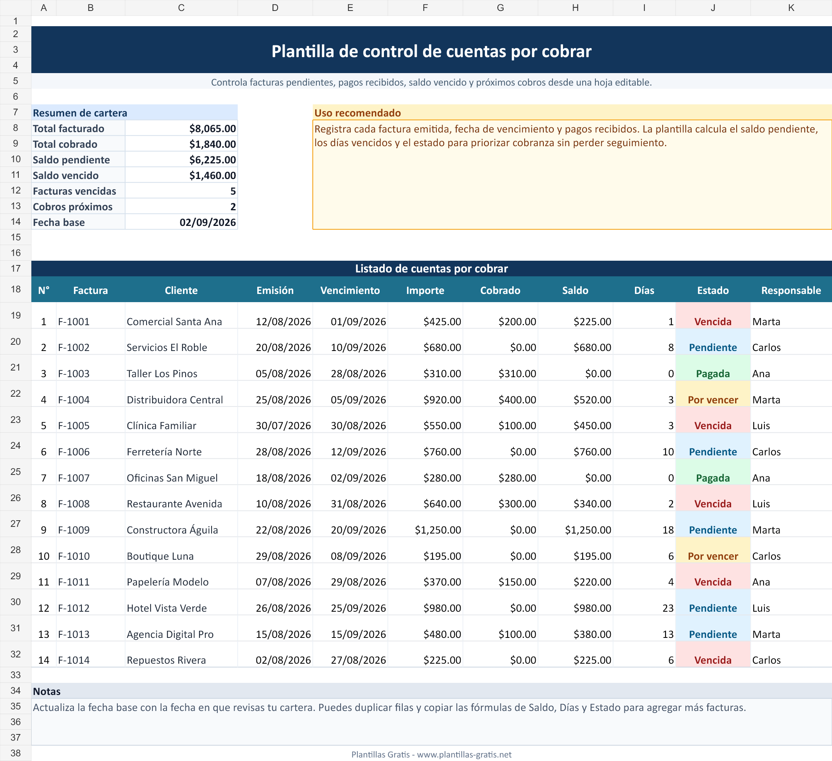Click the 'Saldo' column header
The image size is (832, 761).
point(575,290)
